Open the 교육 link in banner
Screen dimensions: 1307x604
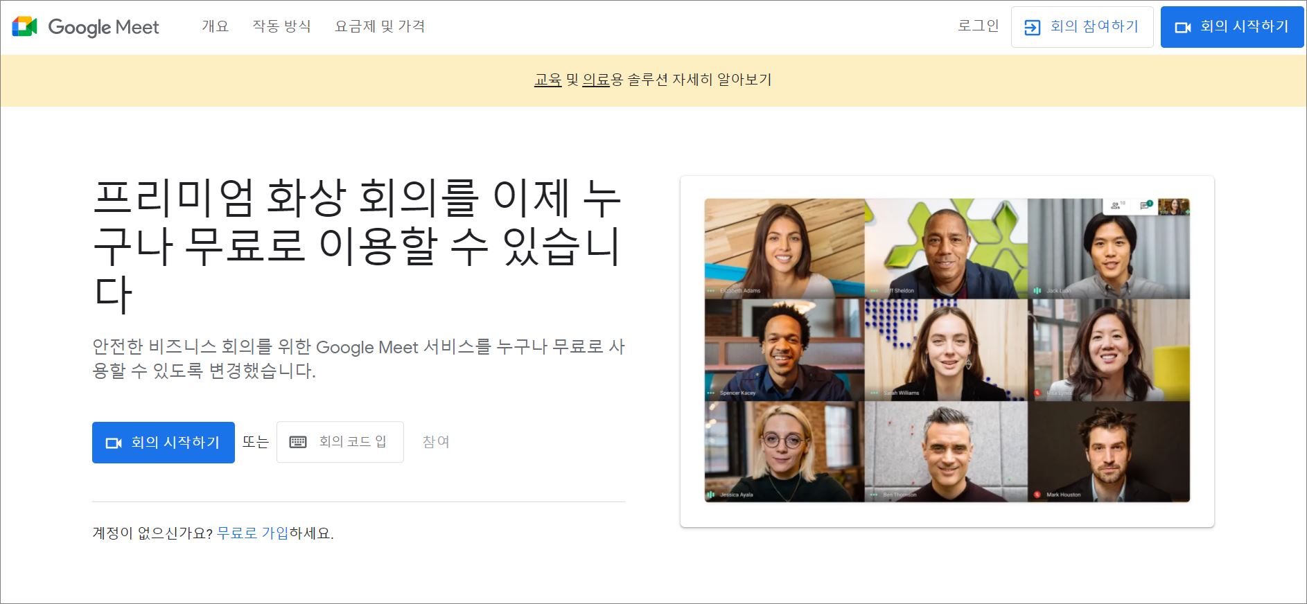547,80
